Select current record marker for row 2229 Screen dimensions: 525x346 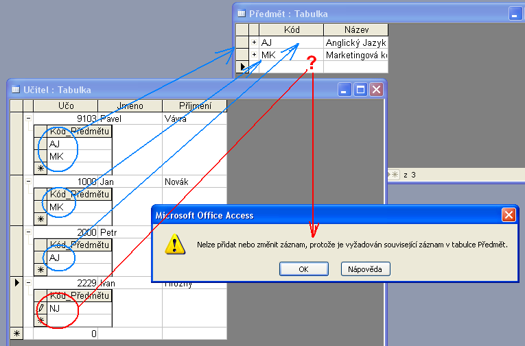(x=16, y=283)
